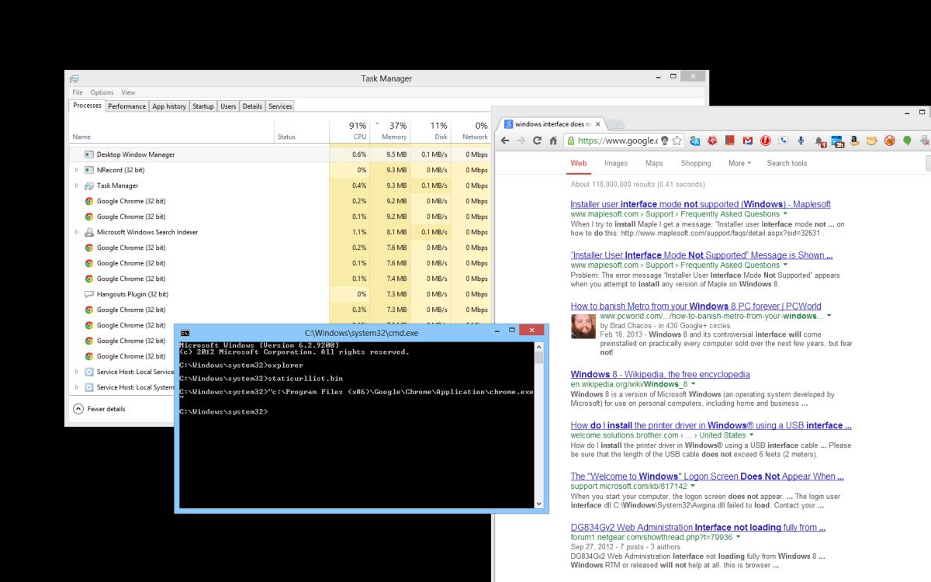Open the More dropdown in Google search
This screenshot has height=582, width=931.
(x=739, y=163)
